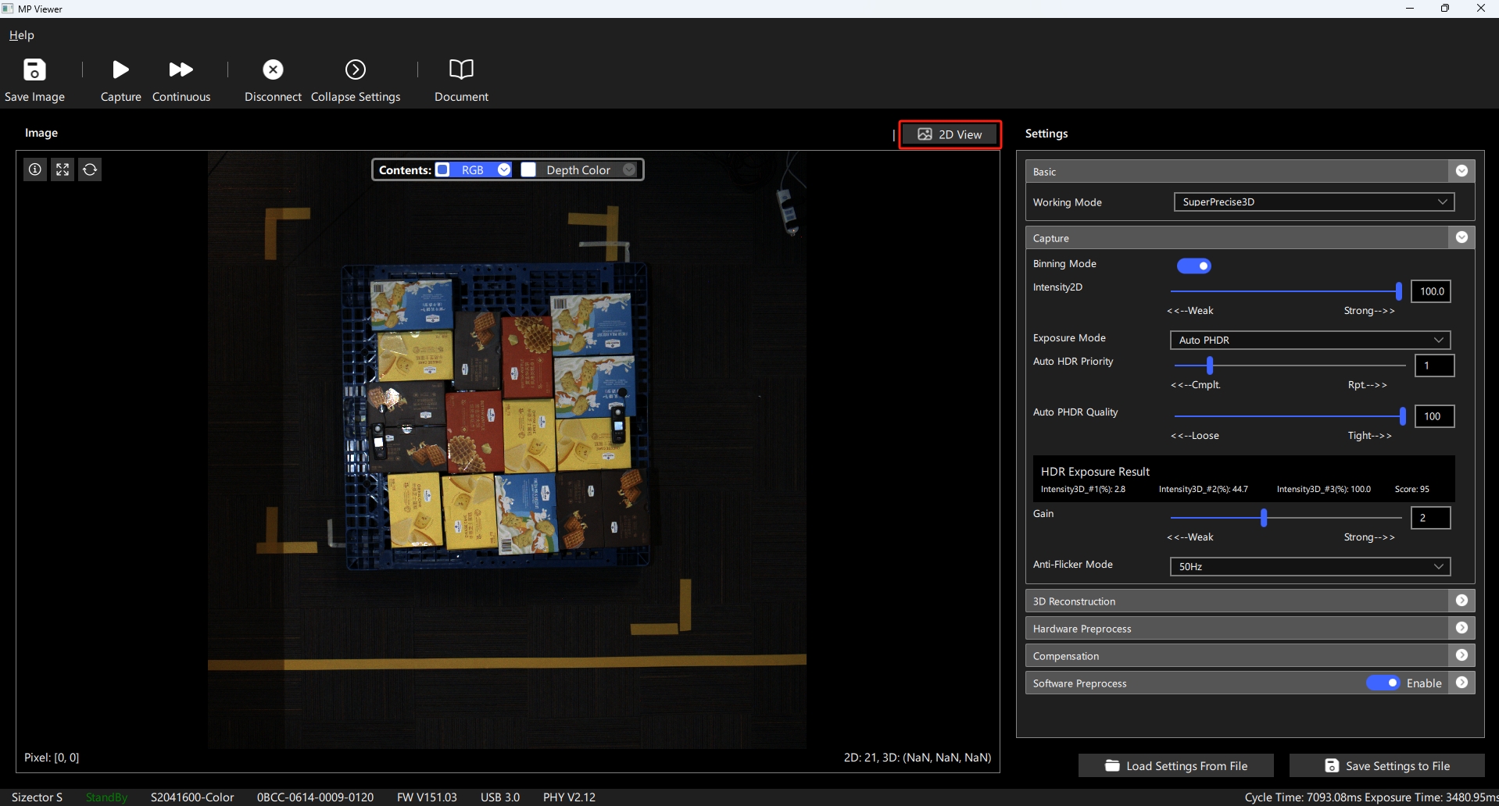This screenshot has width=1499, height=806.
Task: Click the Sizector S status text
Action: coord(37,797)
